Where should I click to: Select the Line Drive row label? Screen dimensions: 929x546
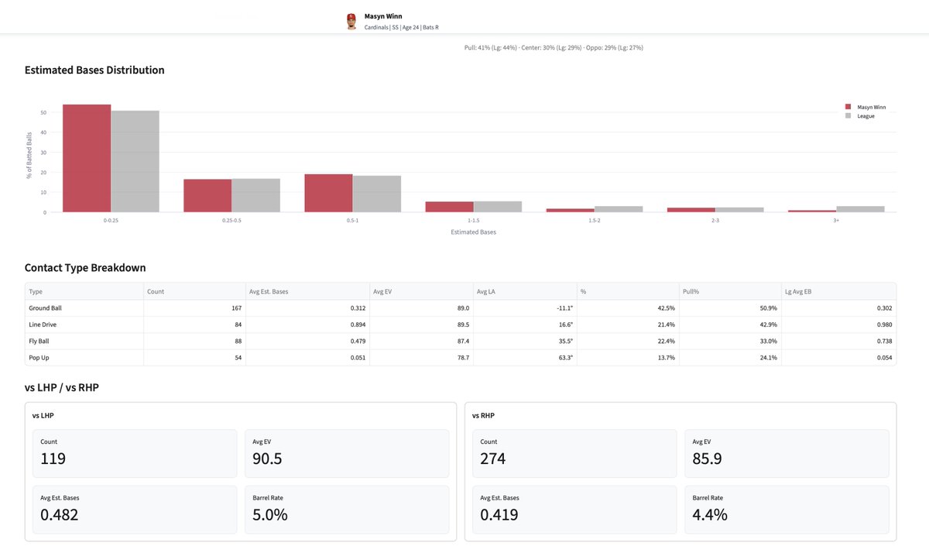tap(43, 325)
